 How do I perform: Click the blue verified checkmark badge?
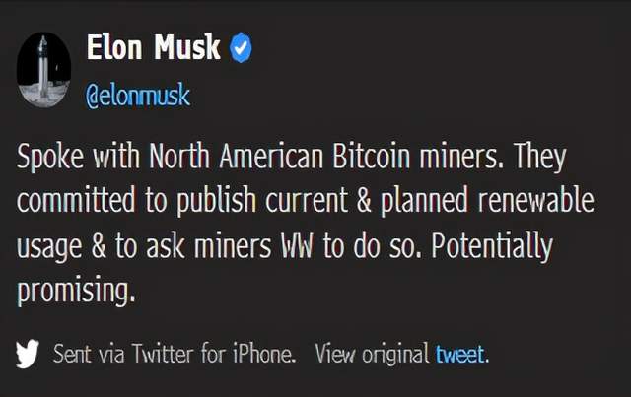click(x=241, y=48)
